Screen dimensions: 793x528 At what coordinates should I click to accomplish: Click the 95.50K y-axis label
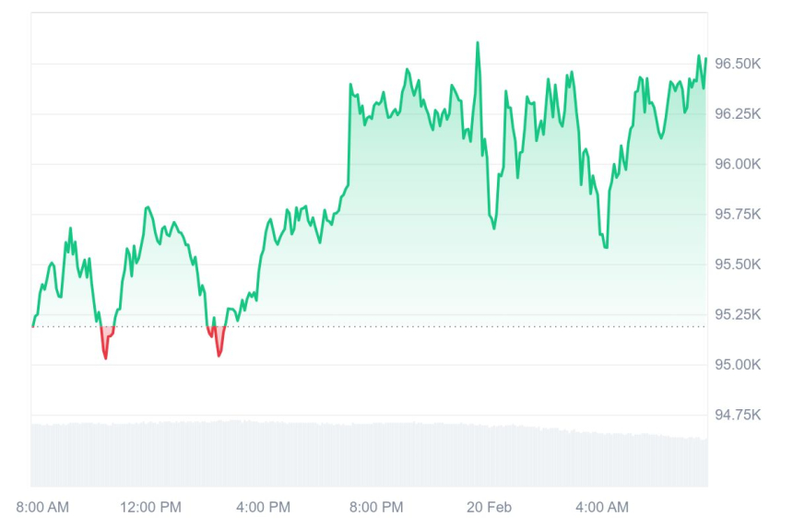[736, 264]
